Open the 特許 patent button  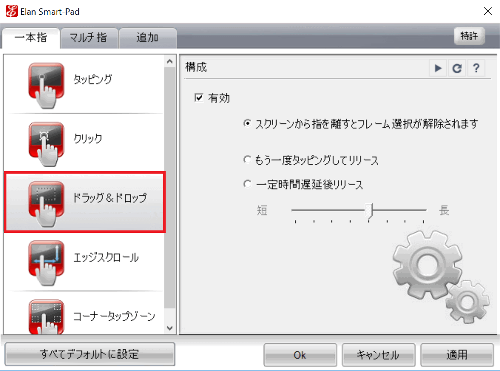pos(469,36)
